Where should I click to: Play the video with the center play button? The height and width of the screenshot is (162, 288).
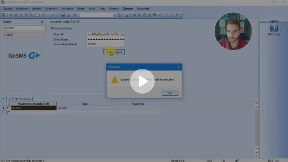pyautogui.click(x=142, y=81)
